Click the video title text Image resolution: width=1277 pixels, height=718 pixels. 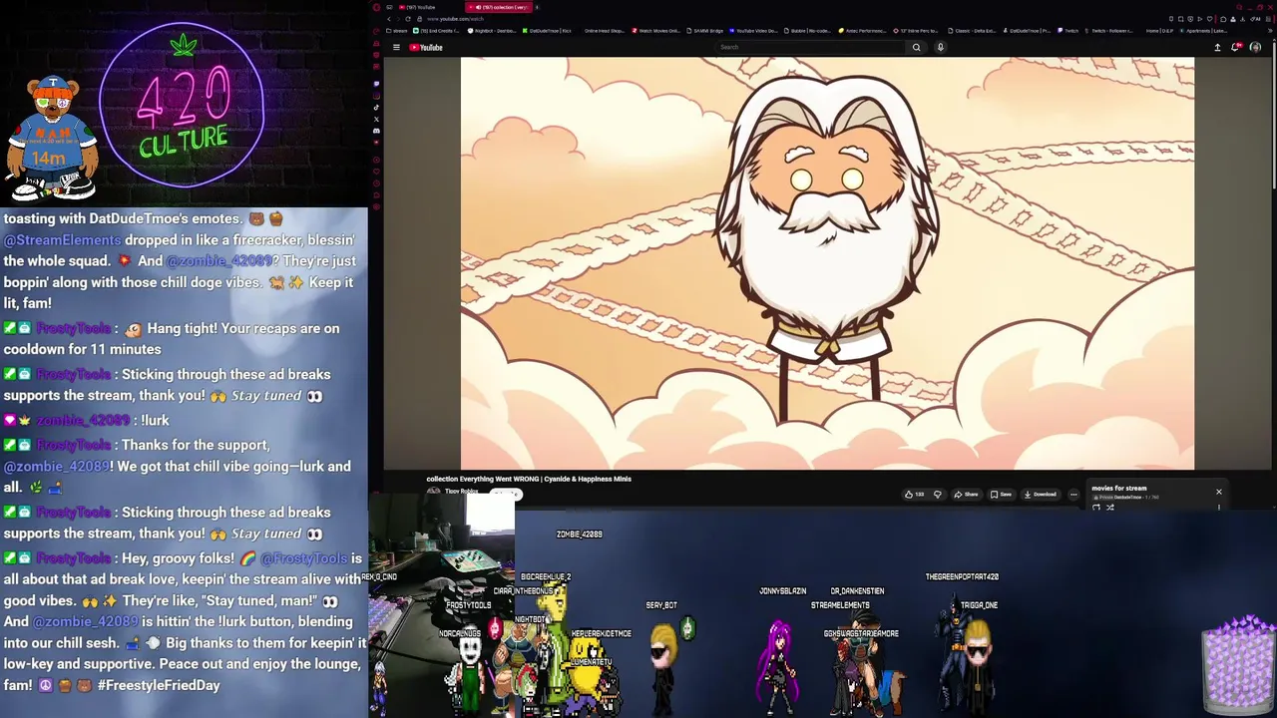pyautogui.click(x=529, y=479)
